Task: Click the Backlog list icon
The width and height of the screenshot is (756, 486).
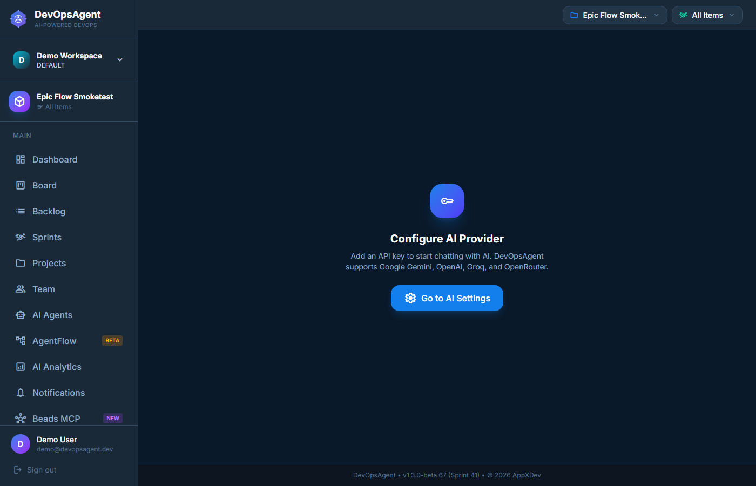Action: point(21,211)
